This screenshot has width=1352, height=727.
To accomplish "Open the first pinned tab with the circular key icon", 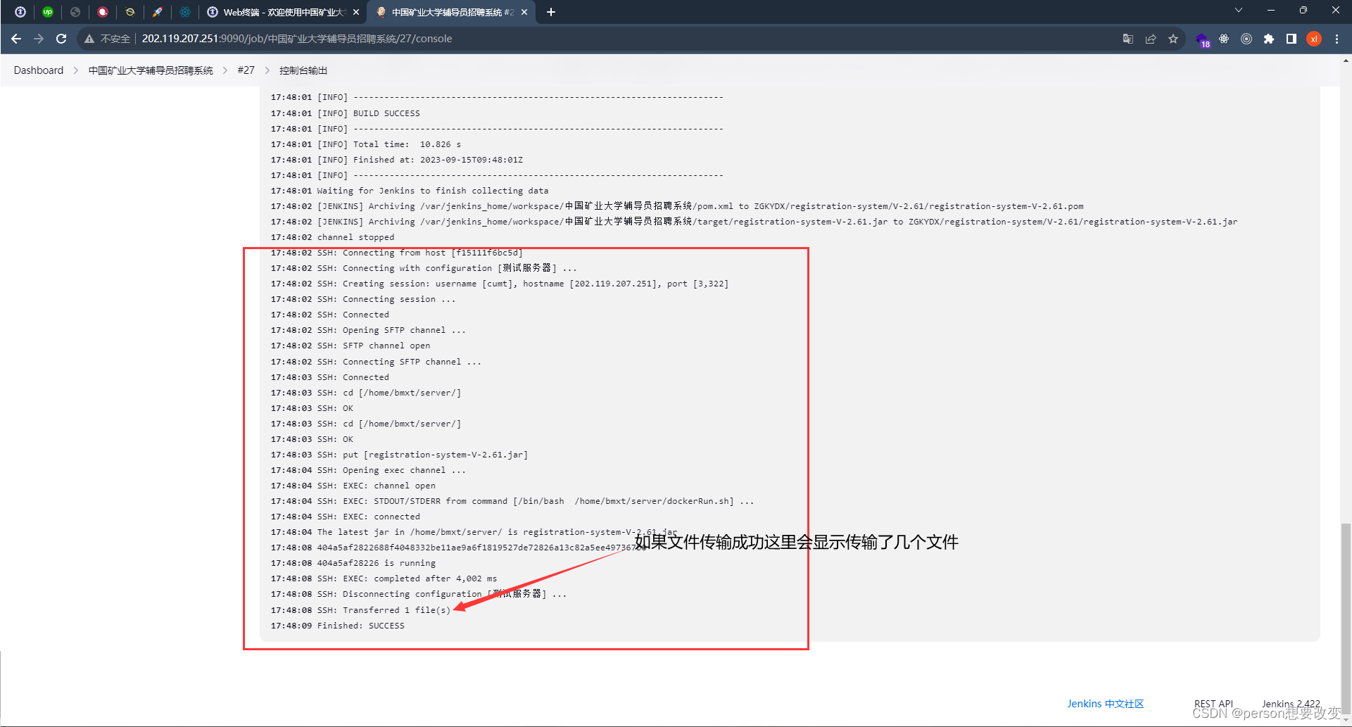I will 20,12.
